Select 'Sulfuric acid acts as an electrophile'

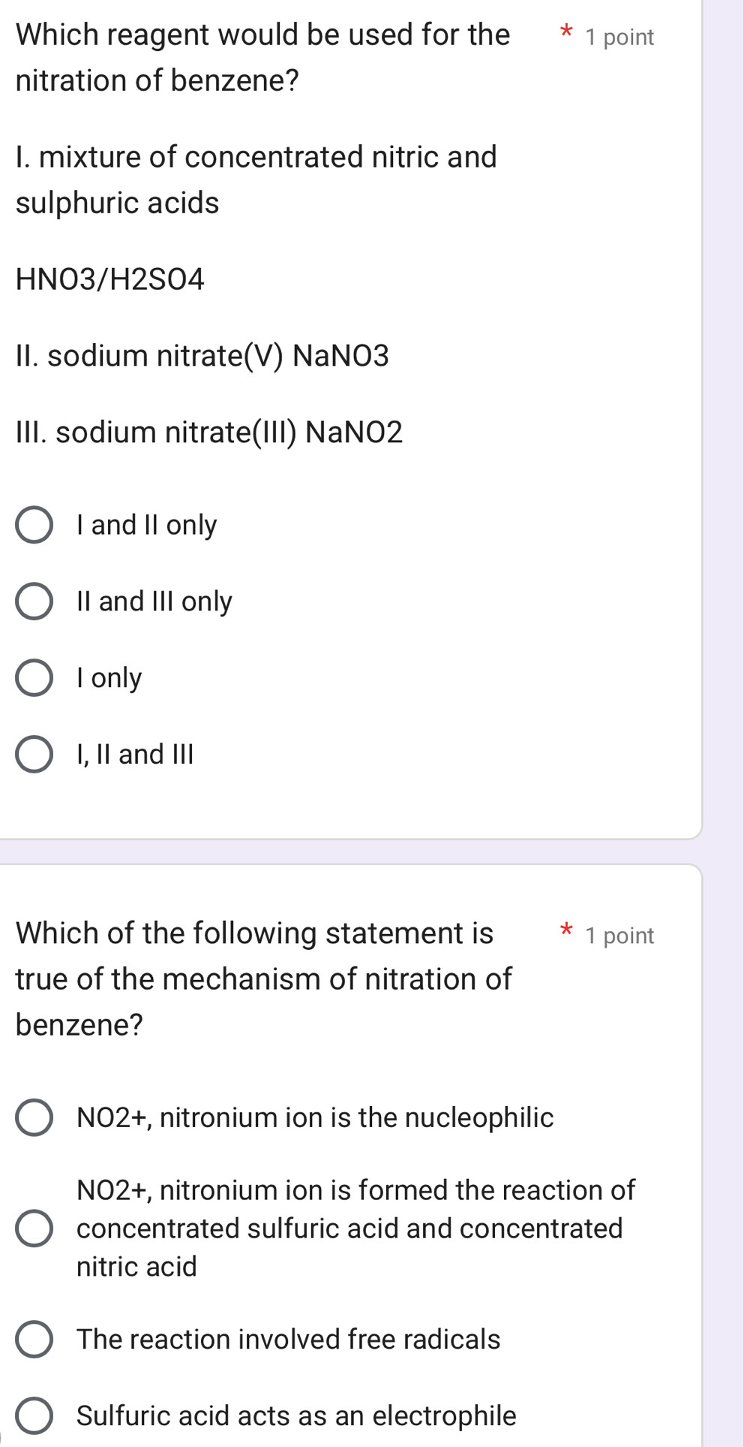pyautogui.click(x=34, y=1416)
